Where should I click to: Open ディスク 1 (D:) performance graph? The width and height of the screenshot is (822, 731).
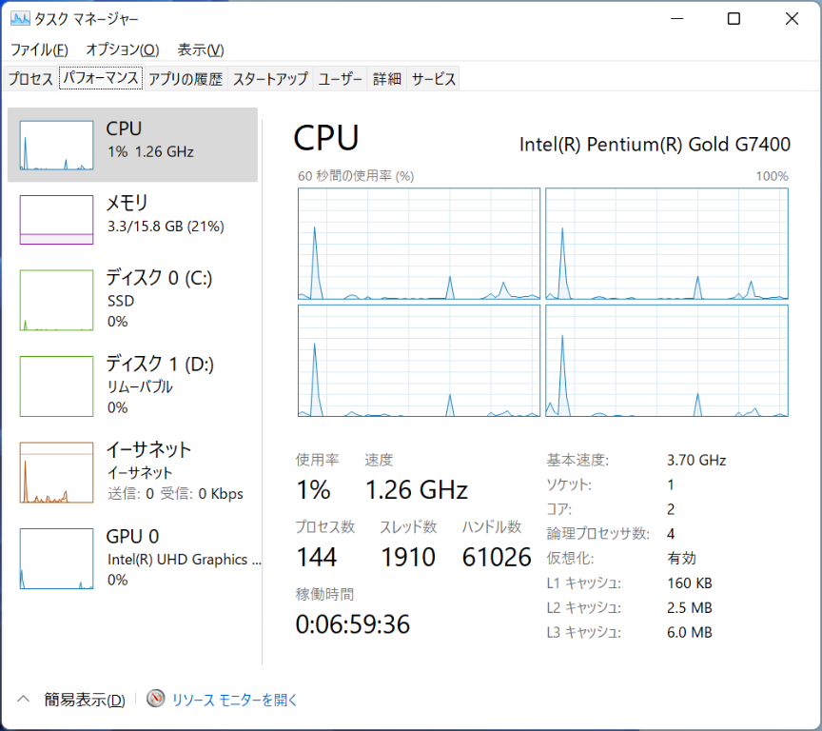point(58,385)
